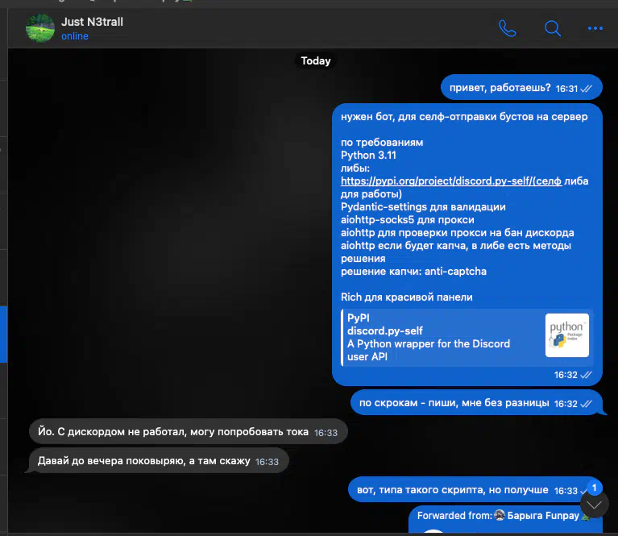Select message 'Йо. С дискордом не работал'

(189, 432)
